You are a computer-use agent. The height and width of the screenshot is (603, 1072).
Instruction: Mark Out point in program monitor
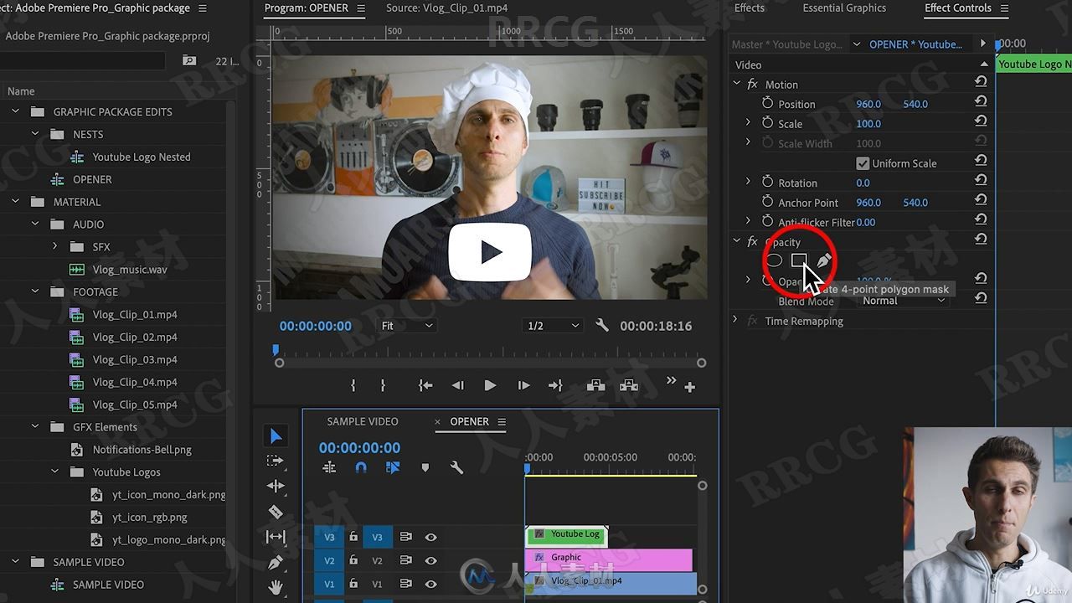tap(383, 385)
